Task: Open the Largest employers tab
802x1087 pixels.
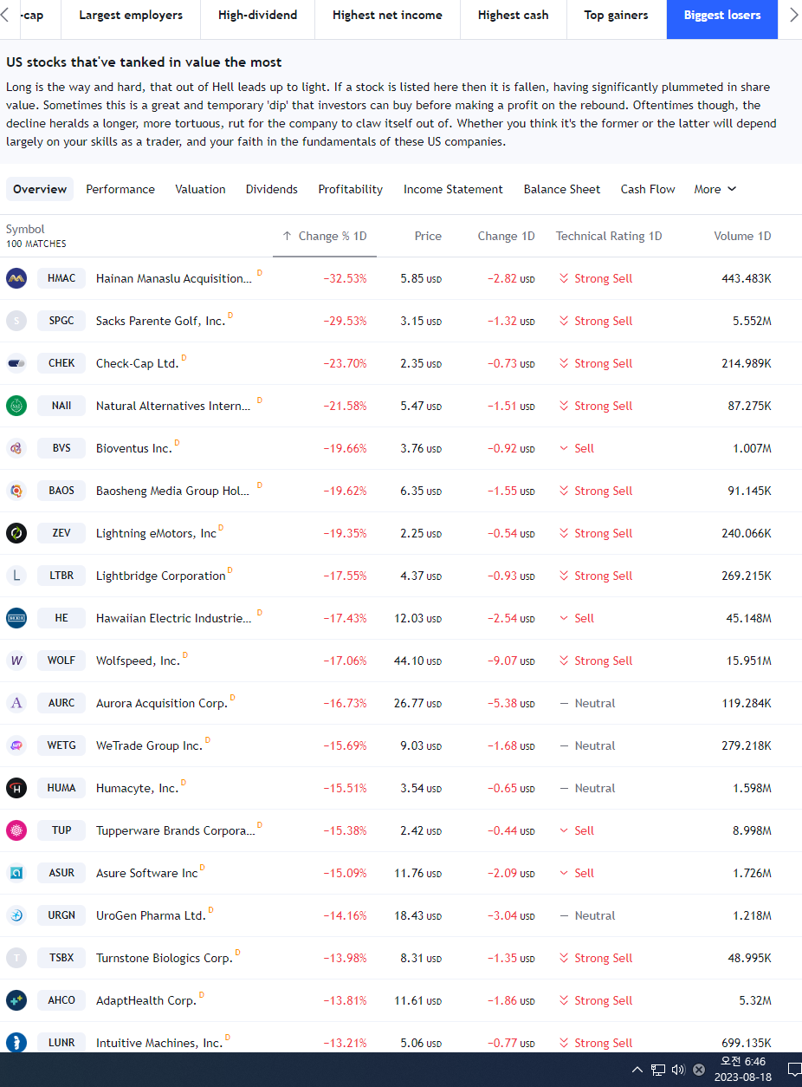Action: coord(131,16)
